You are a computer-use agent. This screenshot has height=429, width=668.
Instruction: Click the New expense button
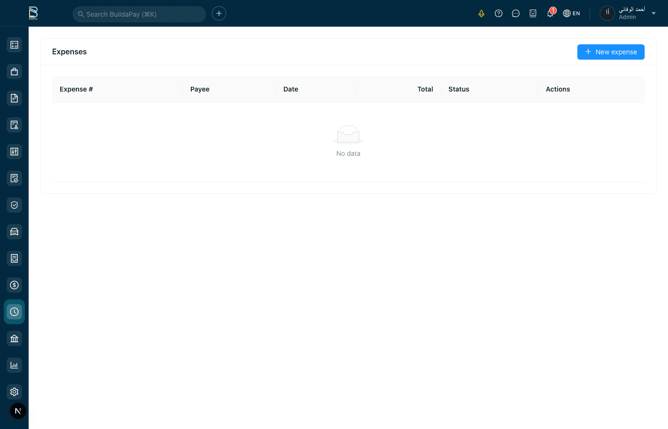611,52
